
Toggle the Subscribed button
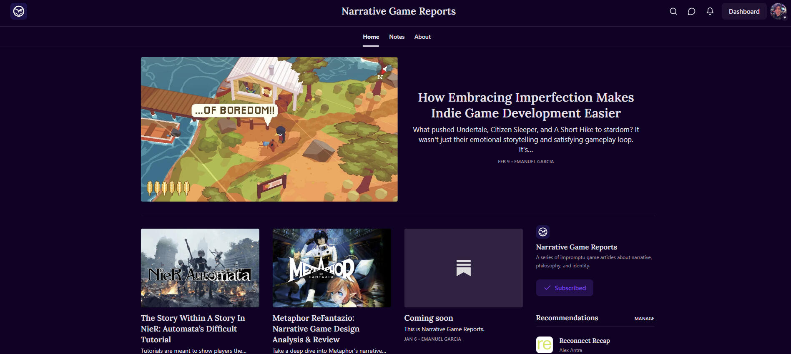coord(564,288)
